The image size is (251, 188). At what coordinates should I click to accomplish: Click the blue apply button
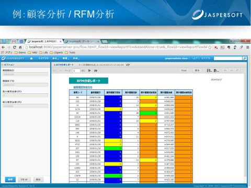(10, 180)
